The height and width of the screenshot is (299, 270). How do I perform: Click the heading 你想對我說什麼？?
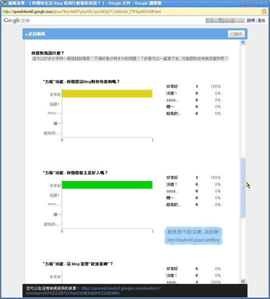[x=48, y=53]
